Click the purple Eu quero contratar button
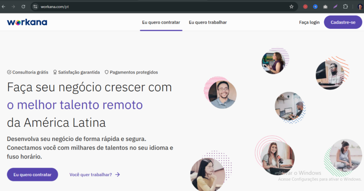The width and height of the screenshot is (364, 191). click(32, 175)
